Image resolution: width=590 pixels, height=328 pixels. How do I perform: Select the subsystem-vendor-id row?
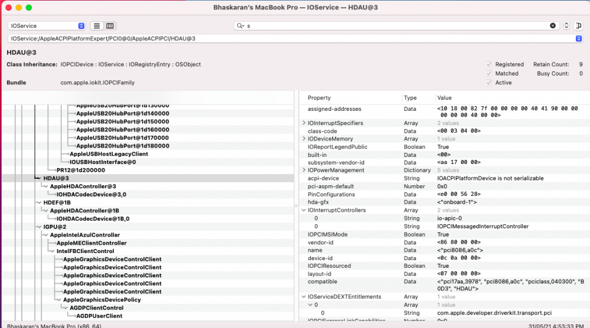click(x=445, y=162)
